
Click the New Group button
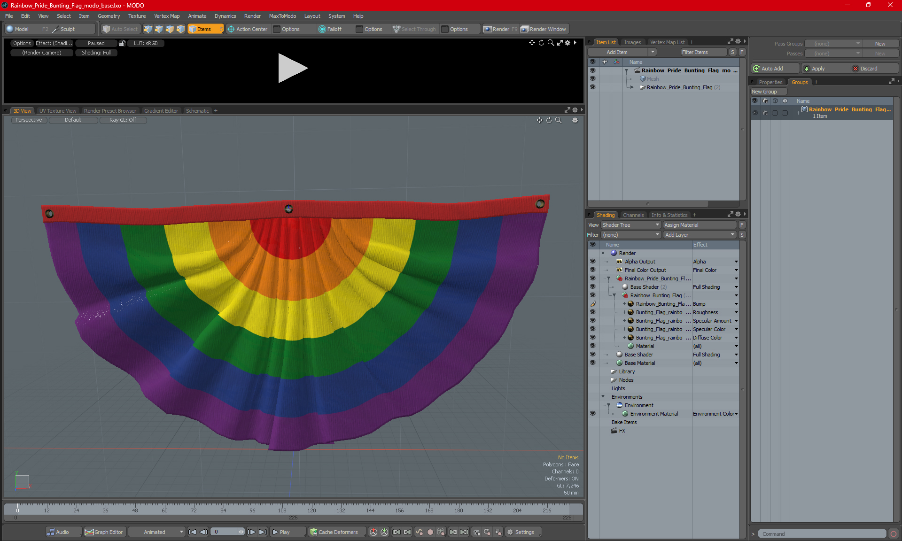[768, 92]
